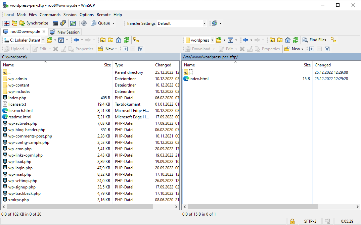Go to root directory in remote panel
This screenshot has width=361, height=225.
click(280, 40)
